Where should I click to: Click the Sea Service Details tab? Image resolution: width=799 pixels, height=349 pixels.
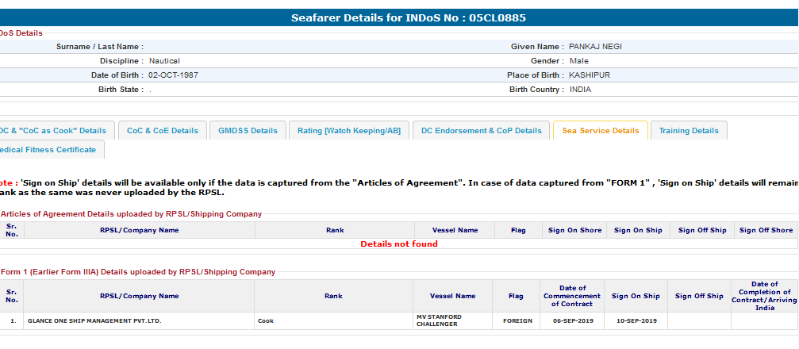pyautogui.click(x=600, y=131)
